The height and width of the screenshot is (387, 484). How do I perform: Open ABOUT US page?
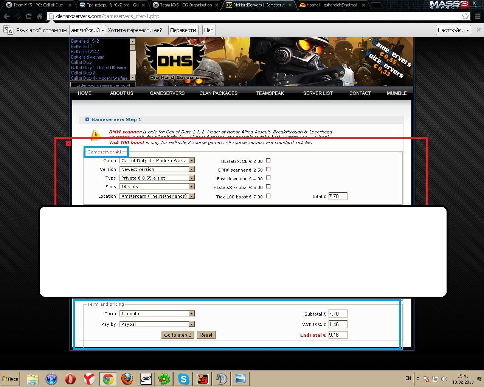click(x=122, y=93)
